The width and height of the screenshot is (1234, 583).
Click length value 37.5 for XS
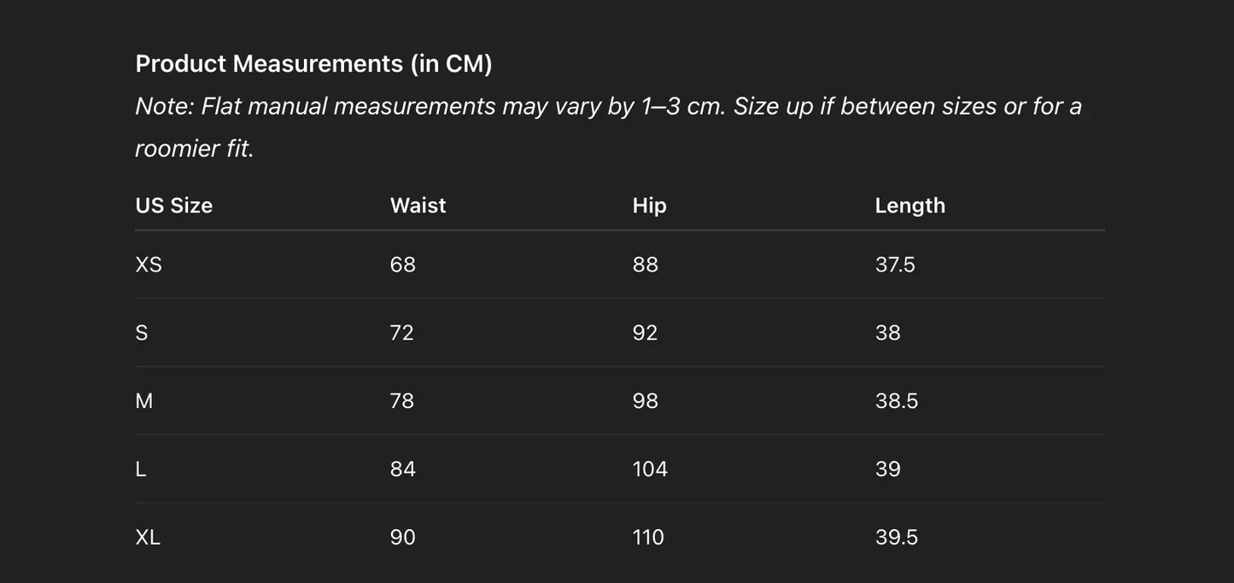[x=895, y=265]
